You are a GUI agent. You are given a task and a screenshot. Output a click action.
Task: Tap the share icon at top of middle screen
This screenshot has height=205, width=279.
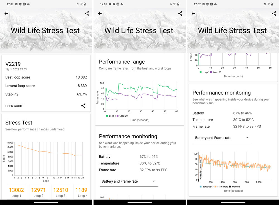coord(181,13)
